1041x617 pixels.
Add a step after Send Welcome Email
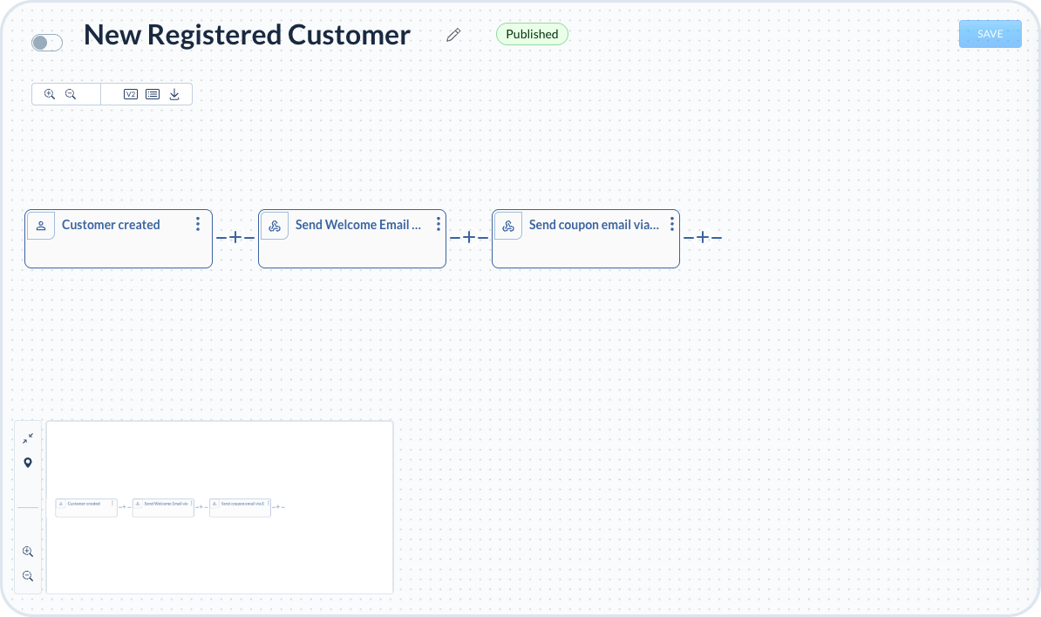pos(469,237)
